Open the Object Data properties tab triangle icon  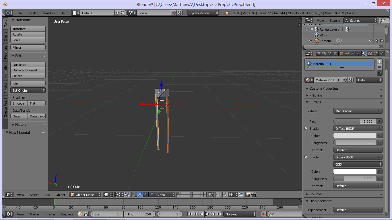point(358,54)
